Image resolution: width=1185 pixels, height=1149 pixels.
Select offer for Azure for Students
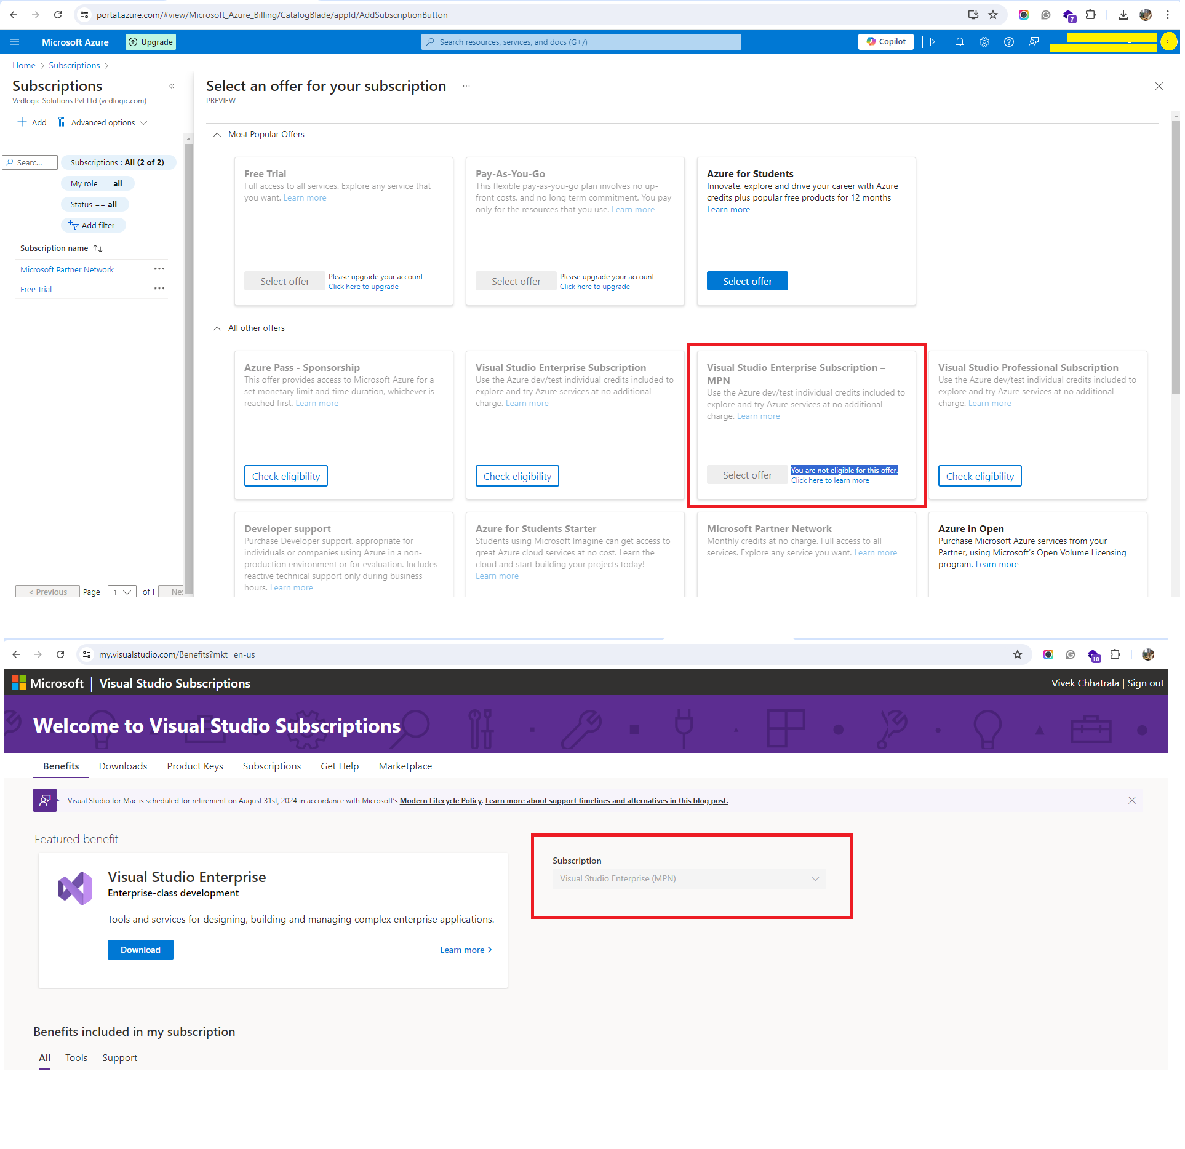click(747, 281)
